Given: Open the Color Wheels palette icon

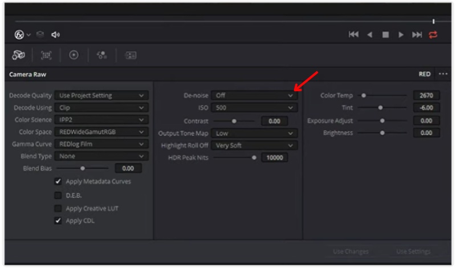Looking at the screenshot, I should click(74, 55).
